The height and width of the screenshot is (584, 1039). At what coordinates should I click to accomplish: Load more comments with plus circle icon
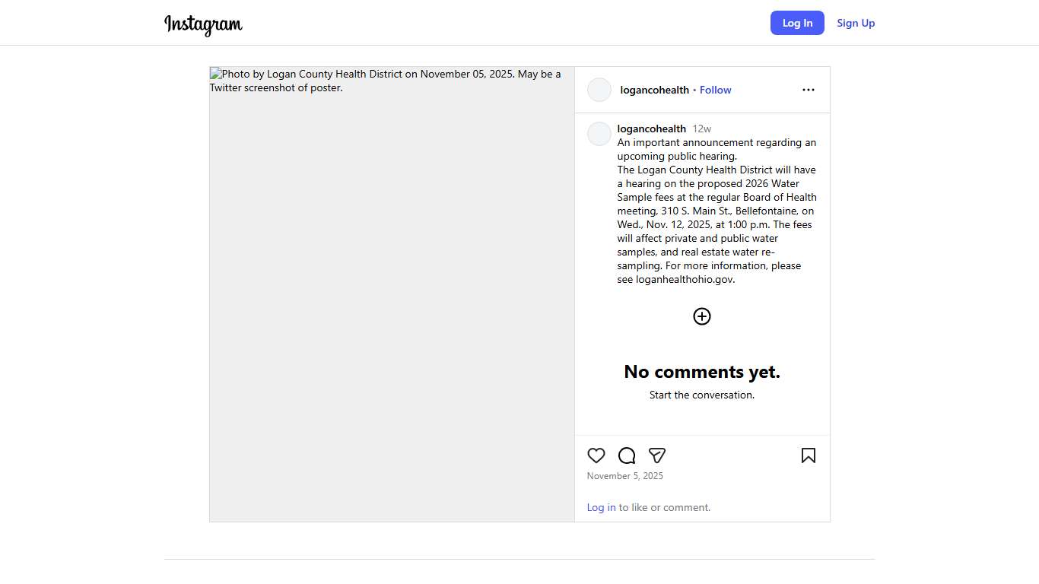coord(702,316)
